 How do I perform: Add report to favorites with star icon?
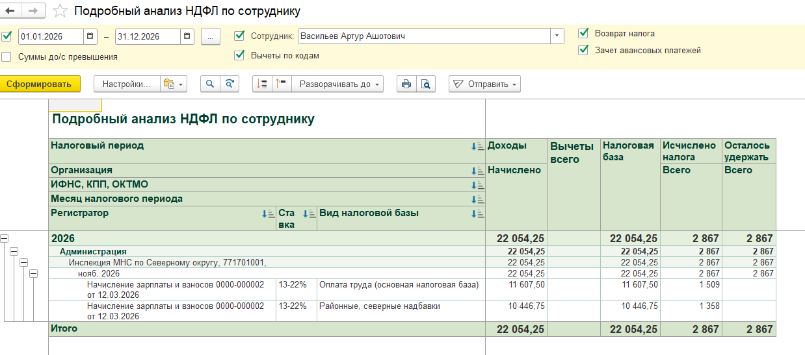click(x=60, y=11)
